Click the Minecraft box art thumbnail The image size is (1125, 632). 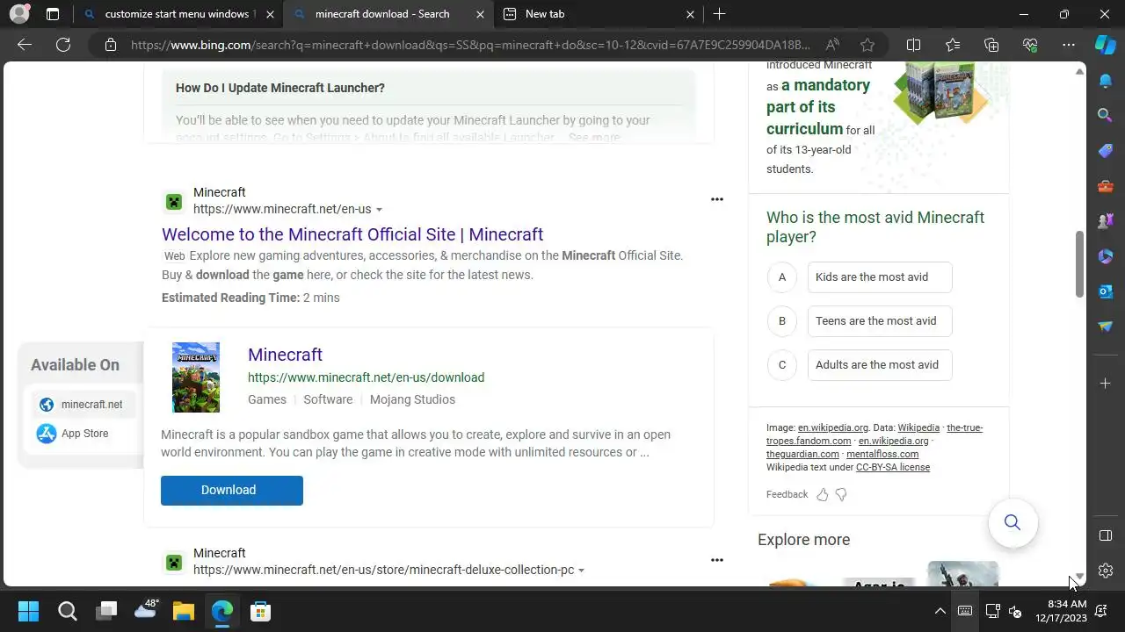(x=196, y=377)
